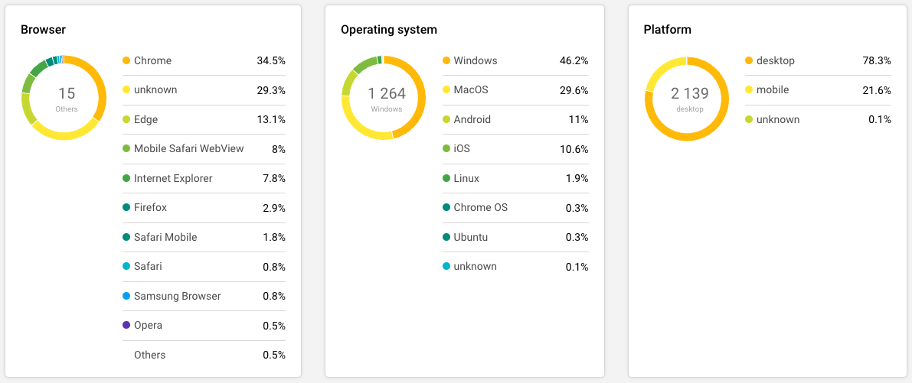Click the Internet Explorer legend label
Viewport: 912px width, 383px height.
pos(173,178)
